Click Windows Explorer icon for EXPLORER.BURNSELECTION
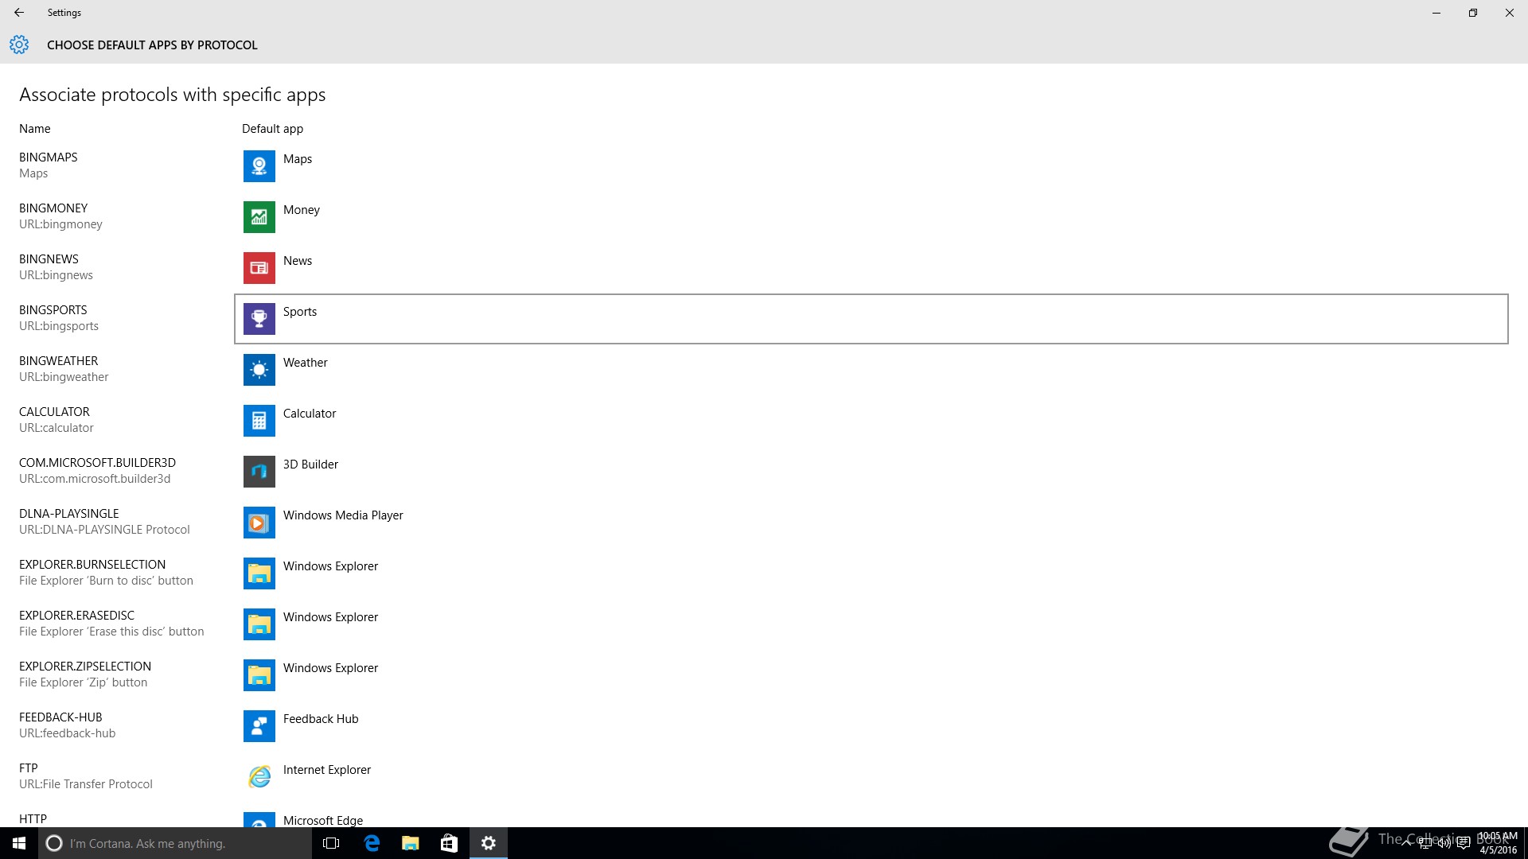Screen dimensions: 1528x859 click(259, 573)
